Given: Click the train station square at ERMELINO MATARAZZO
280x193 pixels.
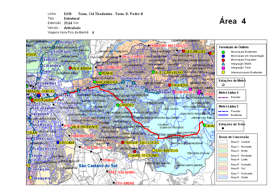Looking at the screenshot, I should pos(149,46).
